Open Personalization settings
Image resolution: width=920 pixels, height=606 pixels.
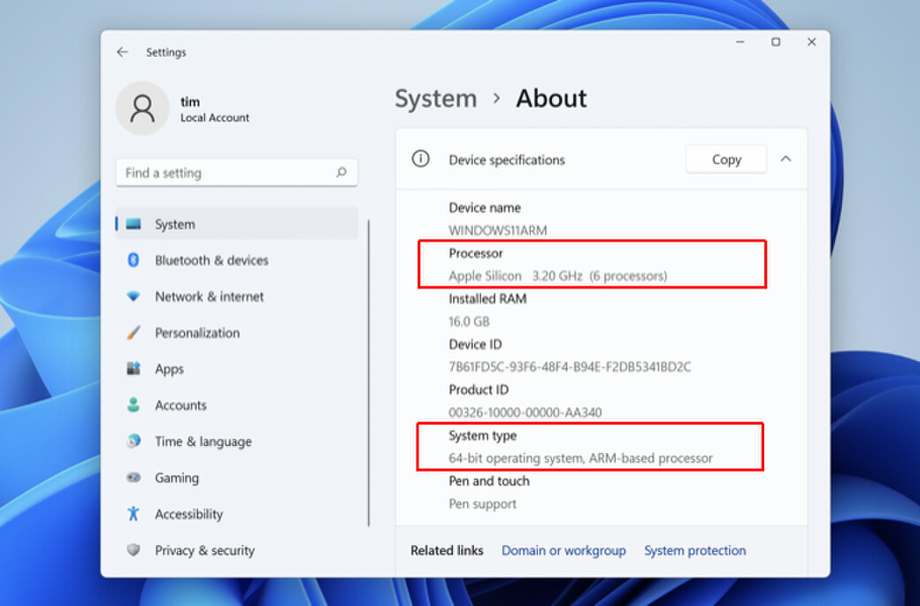pyautogui.click(x=236, y=333)
